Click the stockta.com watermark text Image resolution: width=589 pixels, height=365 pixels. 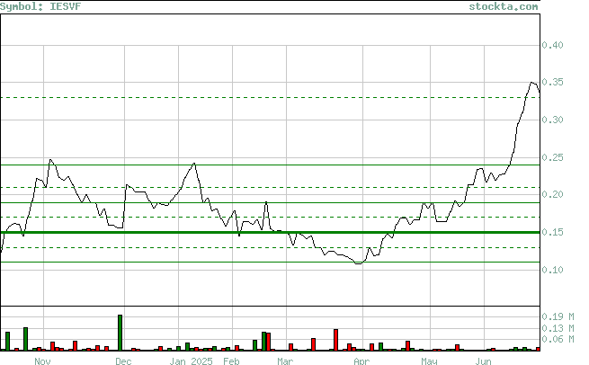click(503, 6)
